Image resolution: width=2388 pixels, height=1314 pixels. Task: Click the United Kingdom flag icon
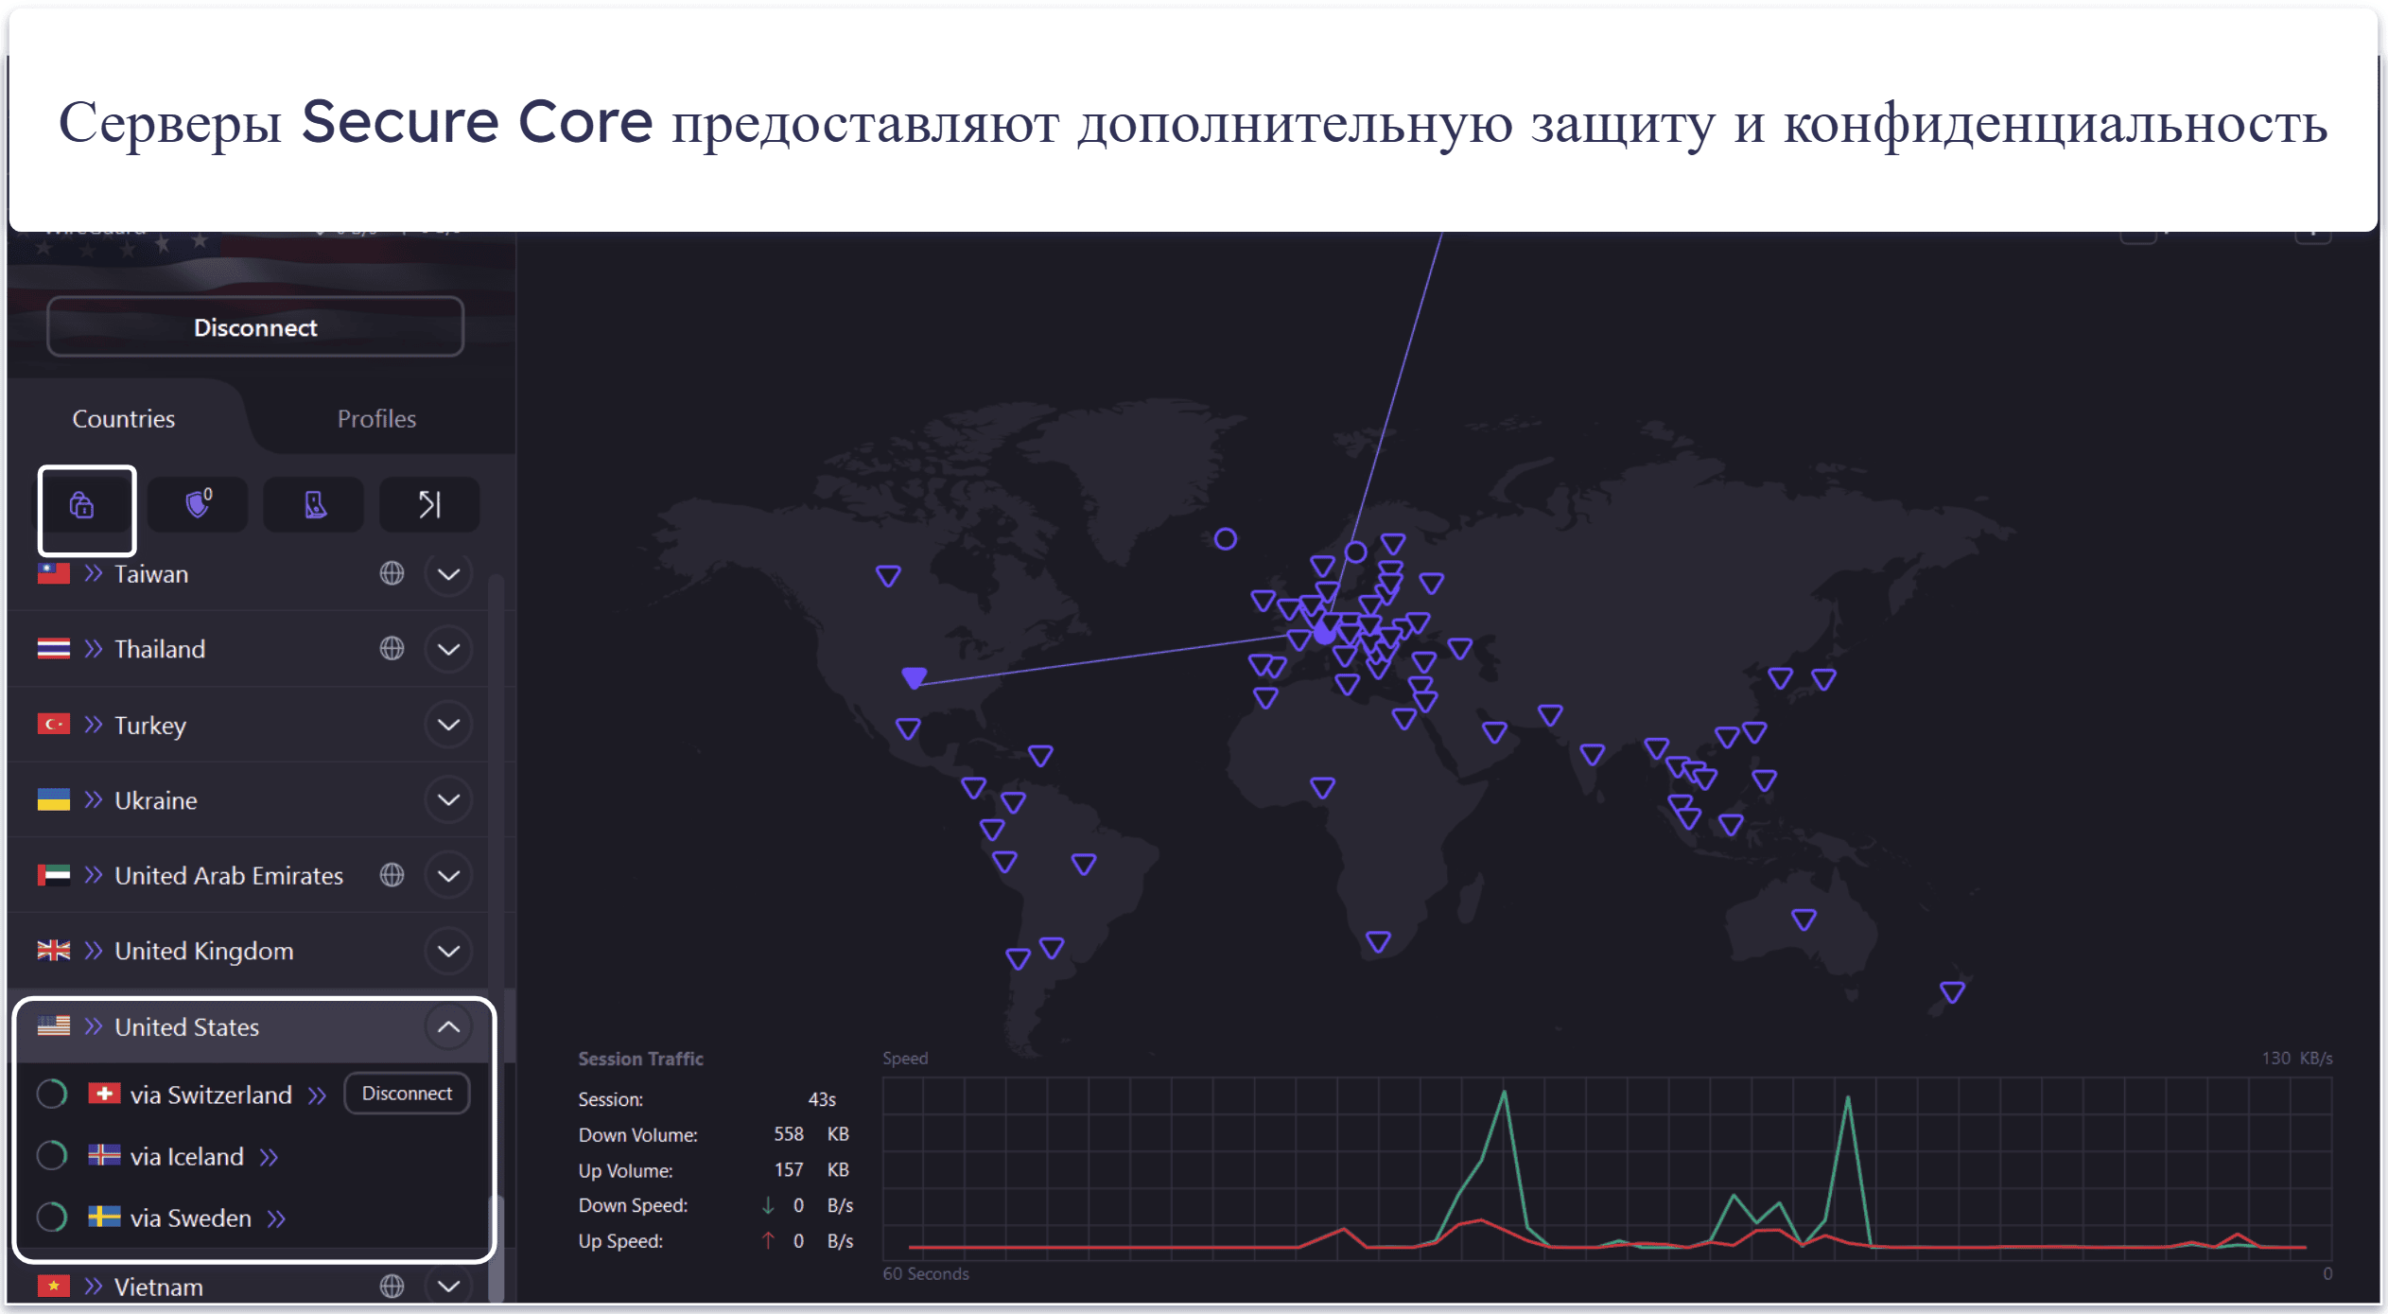pos(54,951)
